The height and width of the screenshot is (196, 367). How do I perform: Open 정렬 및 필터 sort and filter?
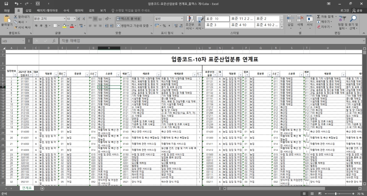tap(342, 22)
